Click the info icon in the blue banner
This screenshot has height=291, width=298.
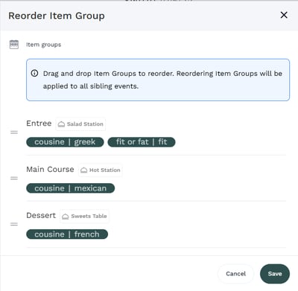(x=34, y=73)
